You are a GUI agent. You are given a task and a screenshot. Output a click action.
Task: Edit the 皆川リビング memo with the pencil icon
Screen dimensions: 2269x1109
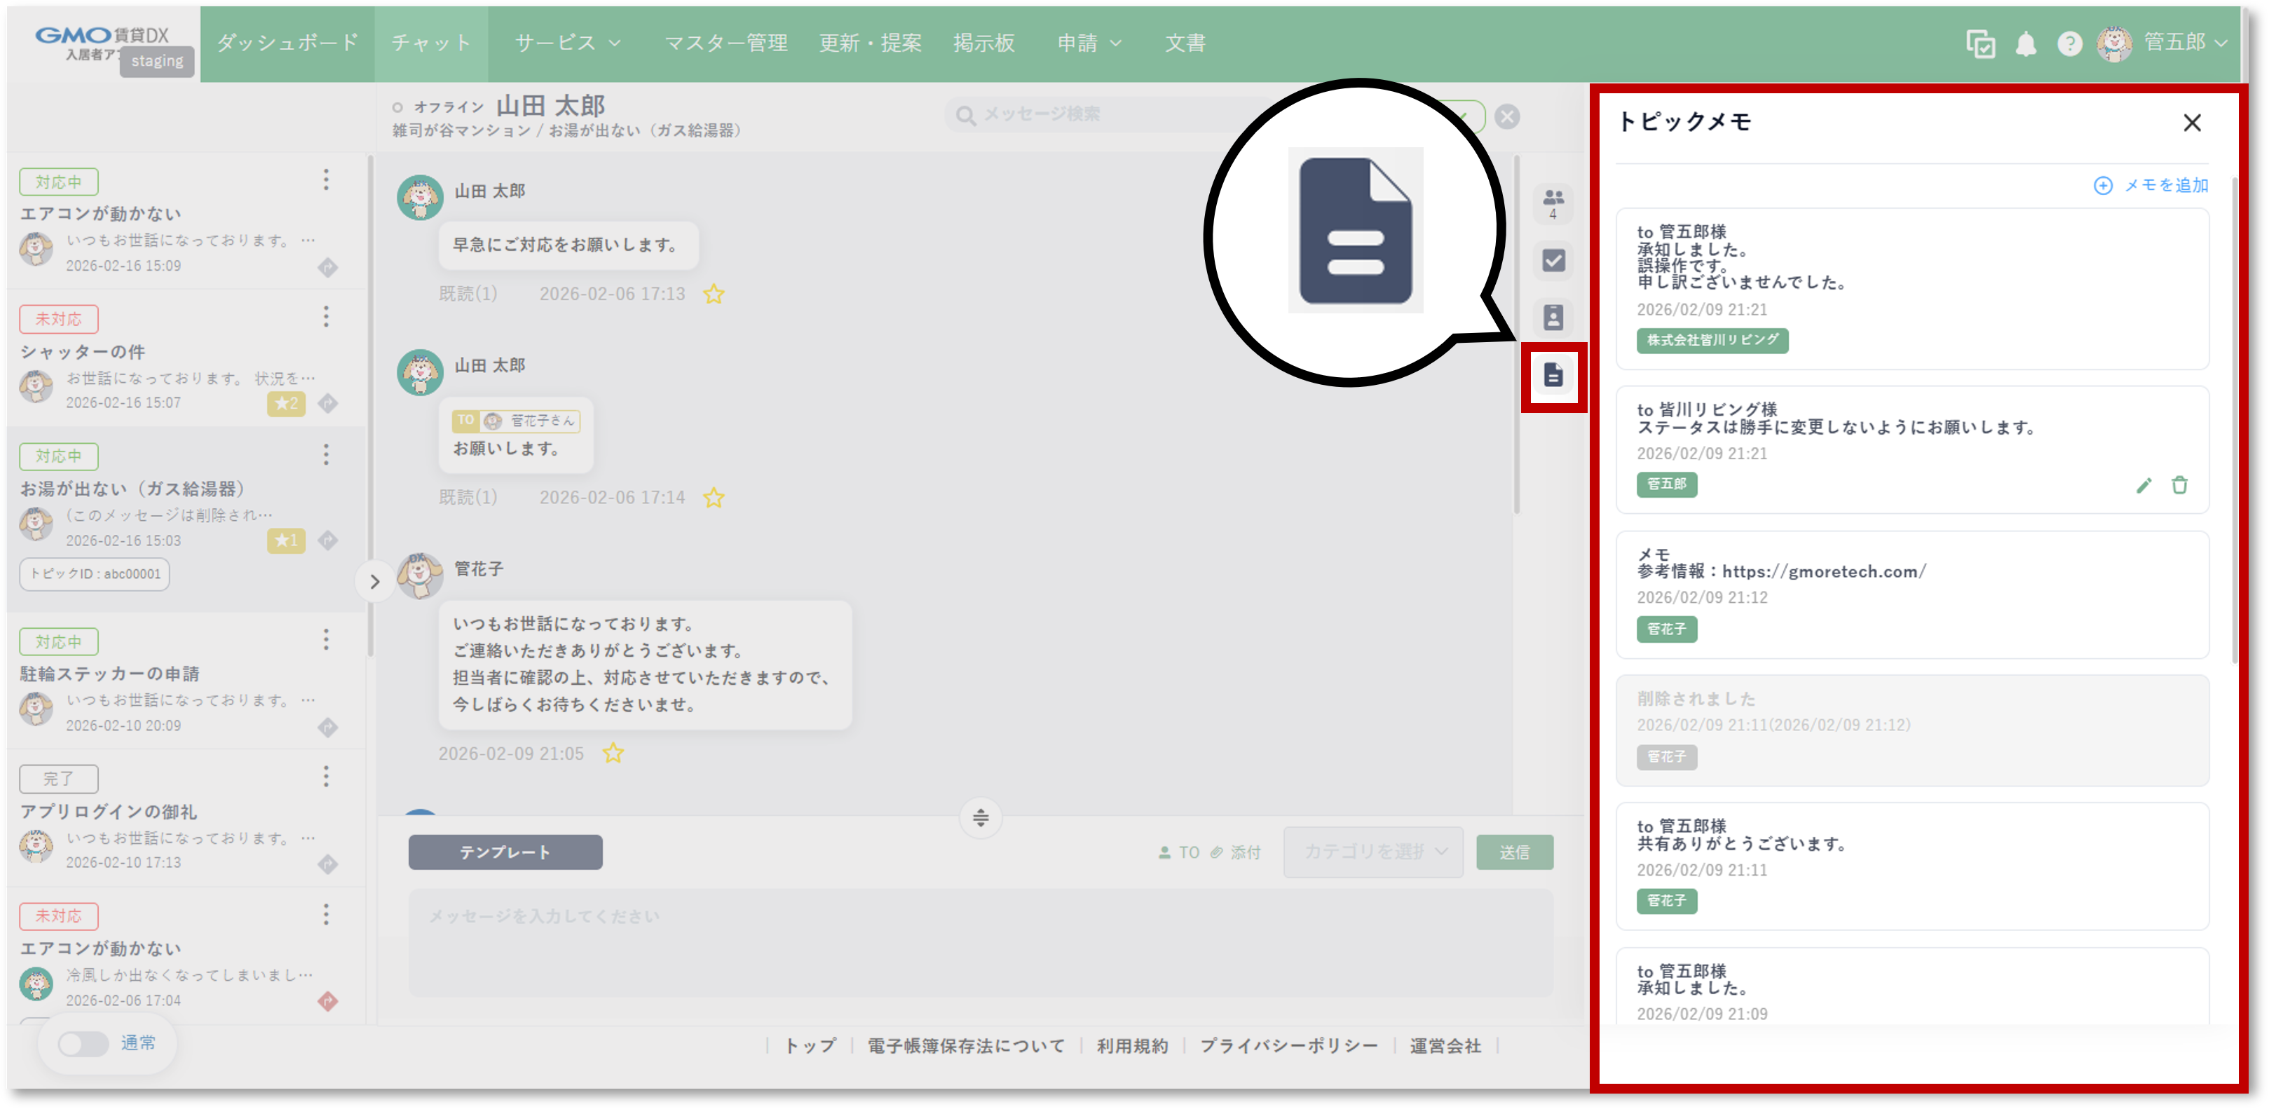click(x=2143, y=485)
